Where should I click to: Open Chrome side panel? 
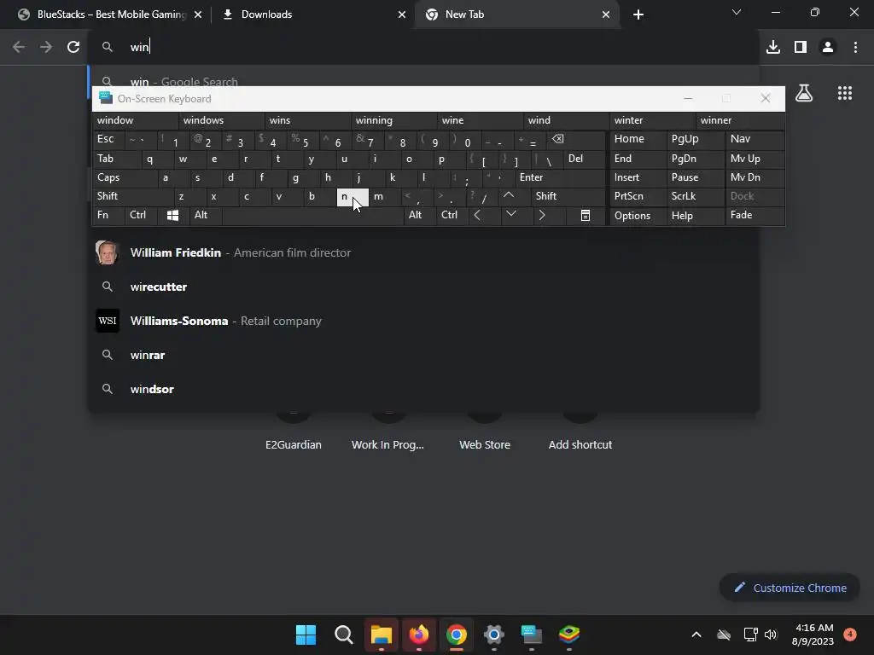tap(801, 47)
